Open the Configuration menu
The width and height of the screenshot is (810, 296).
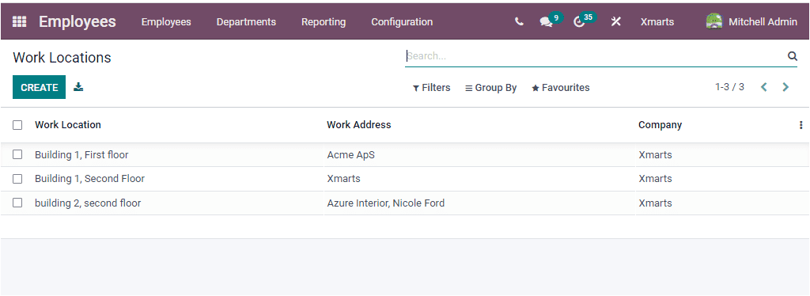402,21
